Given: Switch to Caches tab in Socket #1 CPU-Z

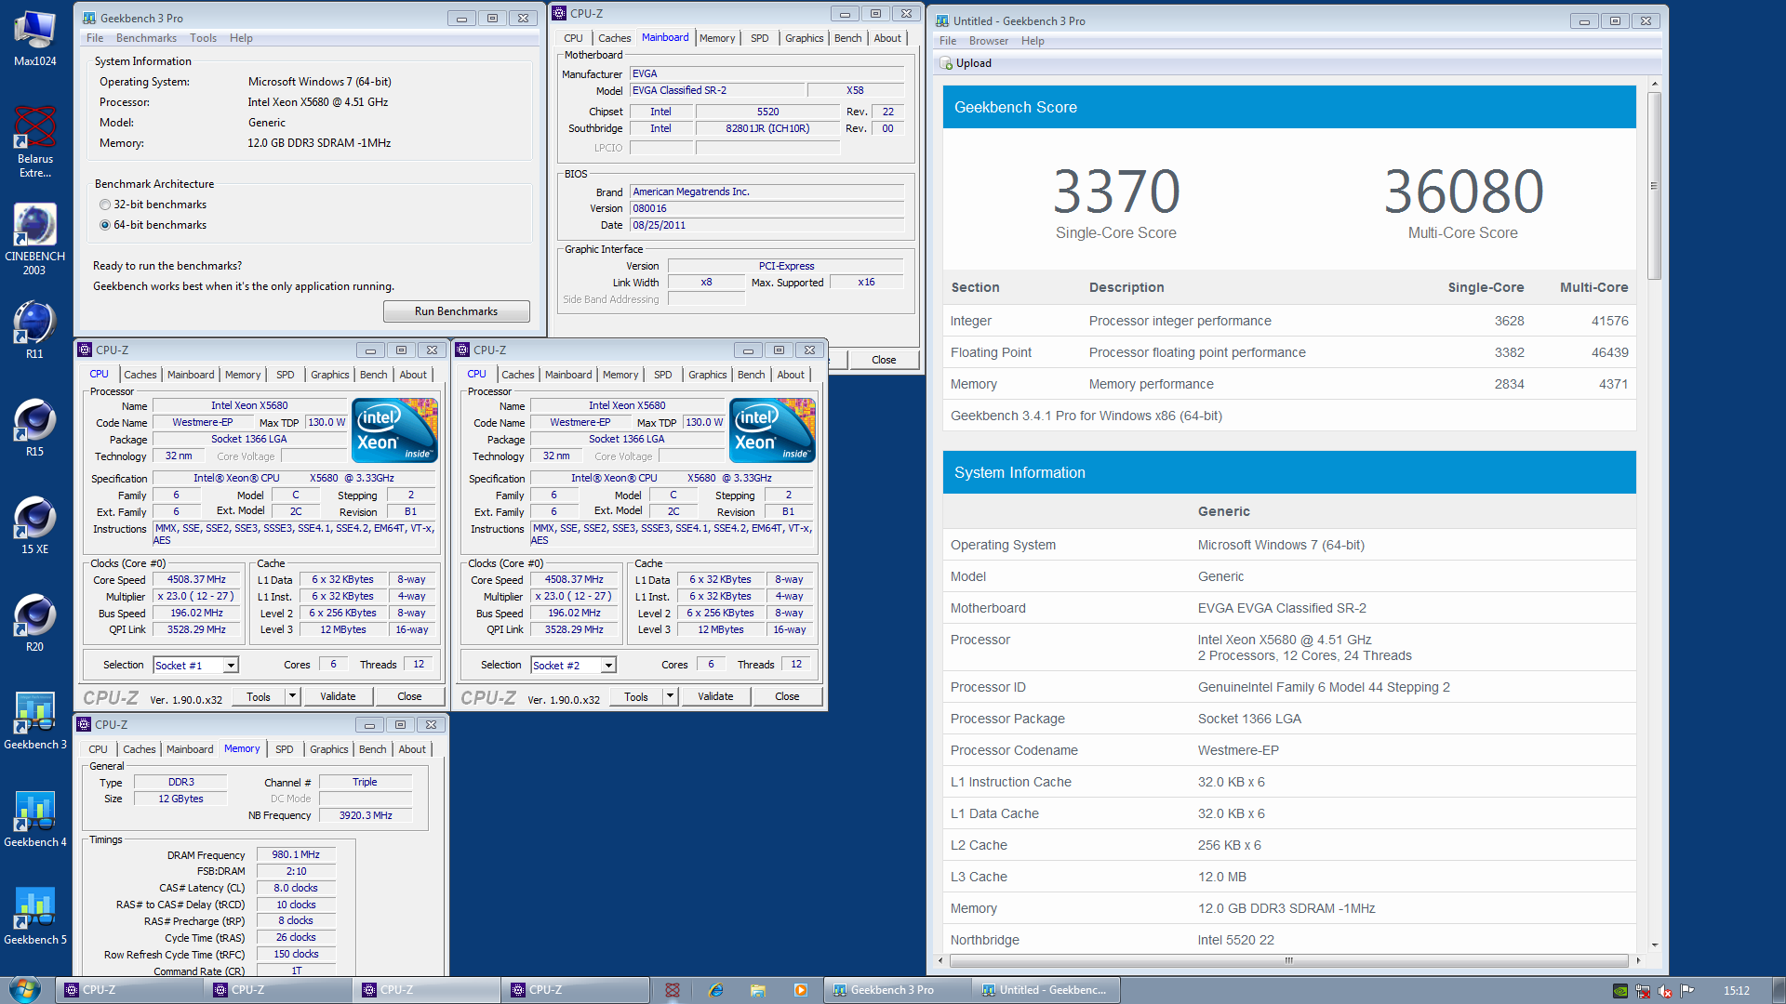Looking at the screenshot, I should 140,375.
